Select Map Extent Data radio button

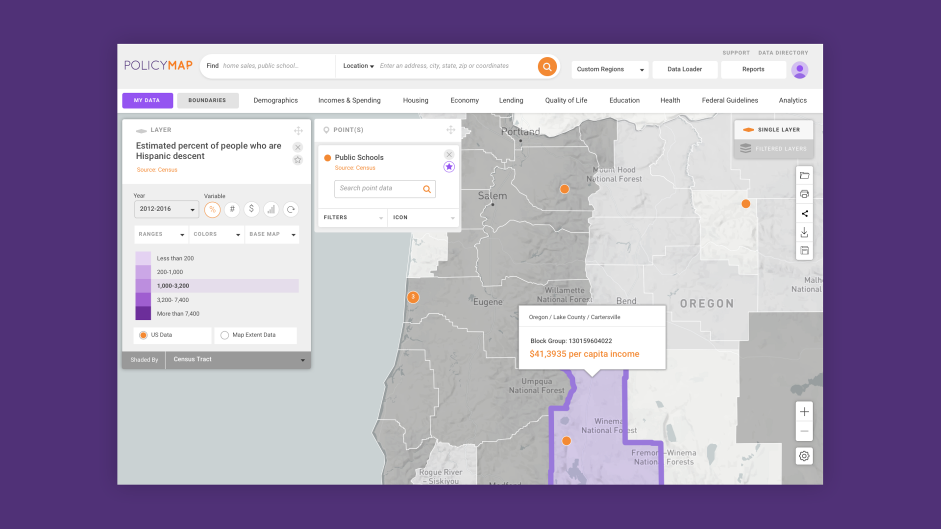225,335
